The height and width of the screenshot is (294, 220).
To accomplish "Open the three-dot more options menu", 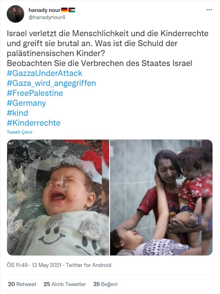I will (209, 10).
